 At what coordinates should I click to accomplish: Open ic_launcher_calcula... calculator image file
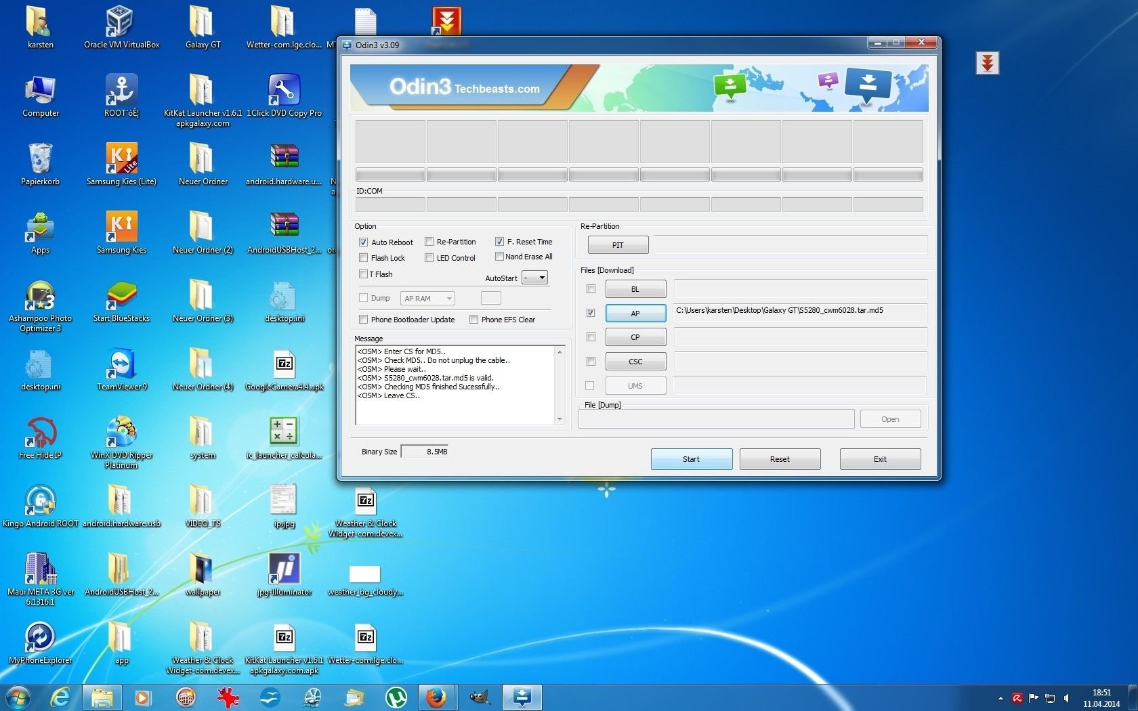tap(284, 437)
